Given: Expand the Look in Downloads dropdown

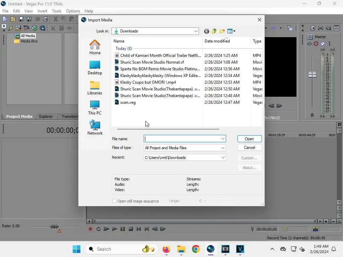Looking at the screenshot, I should coord(196,31).
